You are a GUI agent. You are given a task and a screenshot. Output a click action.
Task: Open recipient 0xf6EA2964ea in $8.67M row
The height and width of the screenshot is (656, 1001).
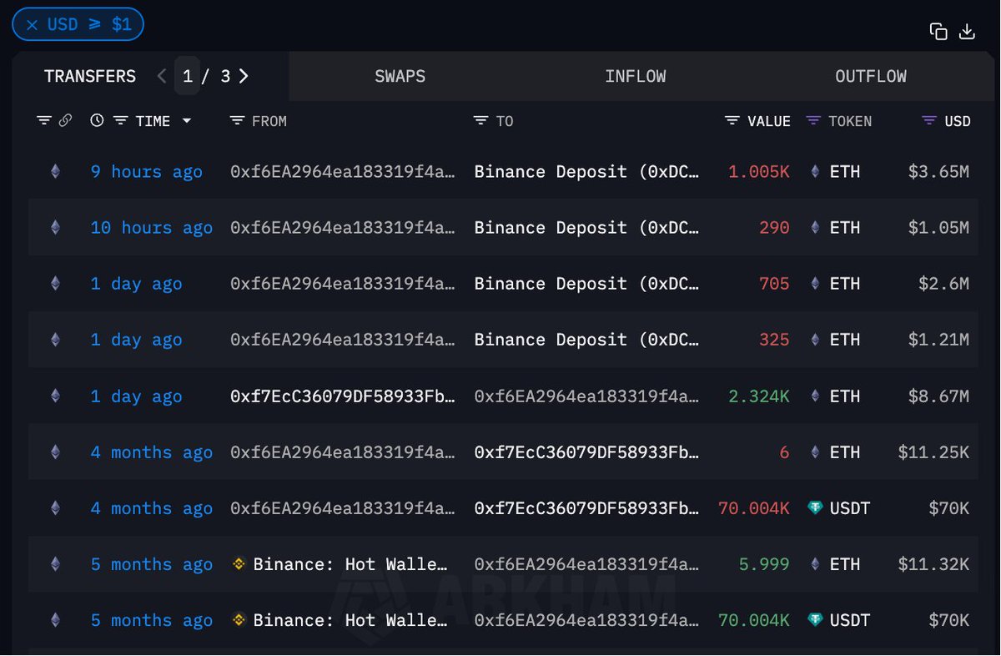(587, 396)
